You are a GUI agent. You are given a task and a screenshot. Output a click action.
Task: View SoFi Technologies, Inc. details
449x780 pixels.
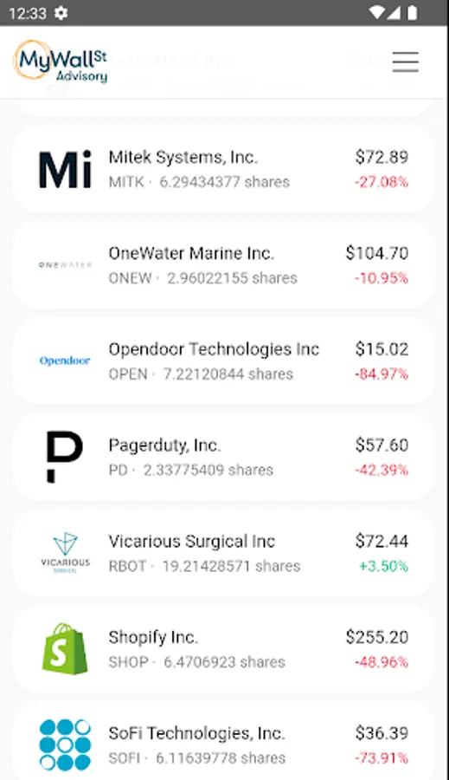[x=223, y=741]
